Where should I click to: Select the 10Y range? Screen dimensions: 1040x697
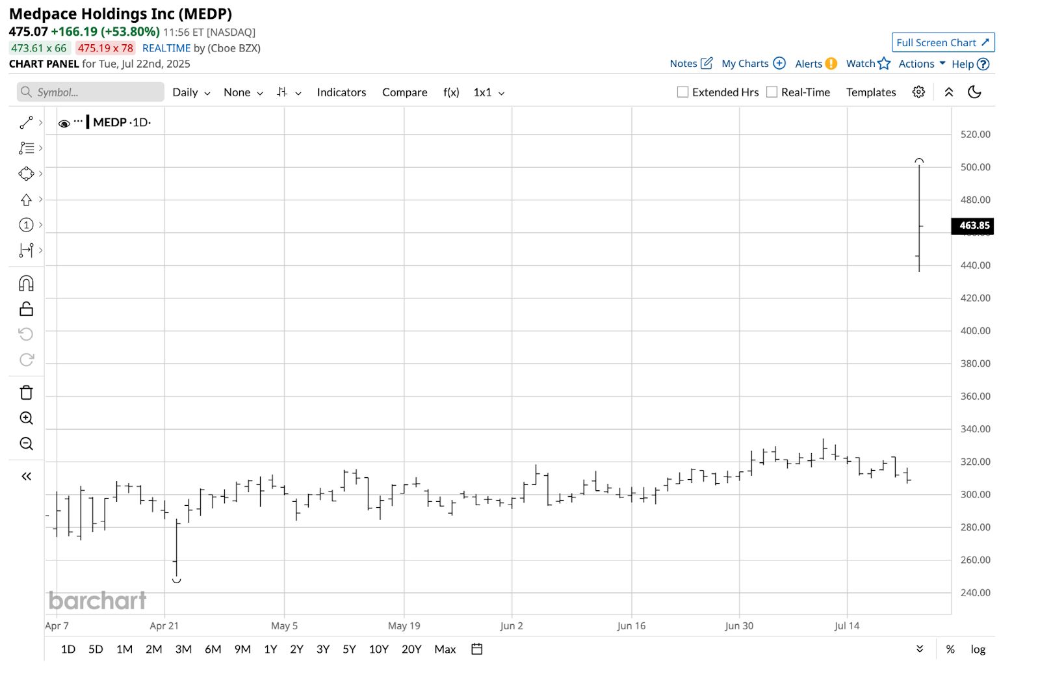(378, 650)
